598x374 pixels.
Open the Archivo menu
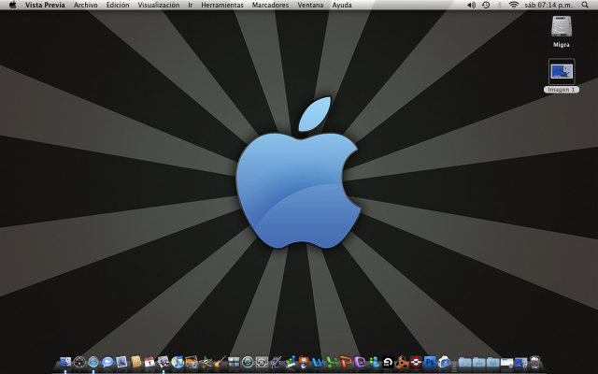(x=85, y=5)
